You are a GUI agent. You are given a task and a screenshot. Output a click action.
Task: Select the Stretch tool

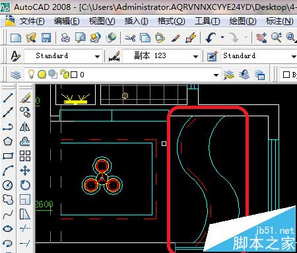[x=25, y=214]
